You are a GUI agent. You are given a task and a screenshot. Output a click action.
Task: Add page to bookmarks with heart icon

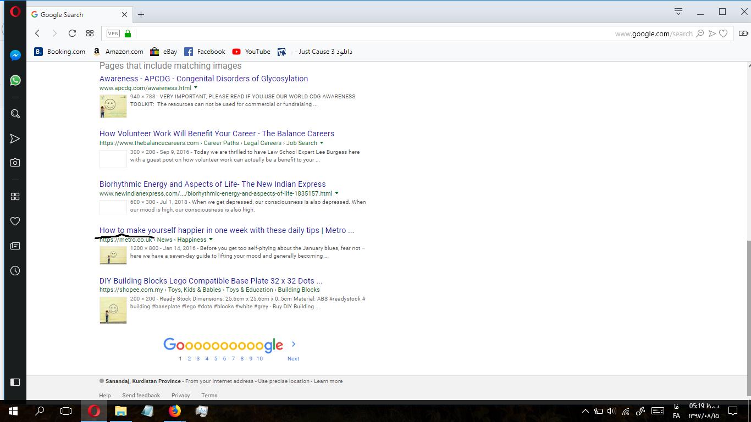(724, 34)
